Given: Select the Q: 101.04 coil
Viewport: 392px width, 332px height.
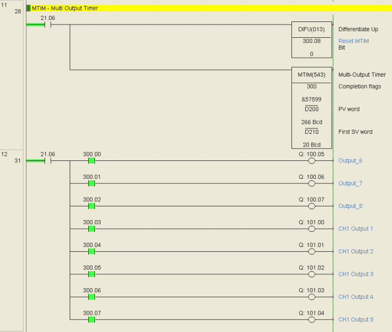Looking at the screenshot, I should (311, 320).
